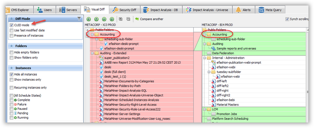This screenshot has width=314, height=128.
Task: Open the Impact Analysis - DB tab
Action: 161,10
